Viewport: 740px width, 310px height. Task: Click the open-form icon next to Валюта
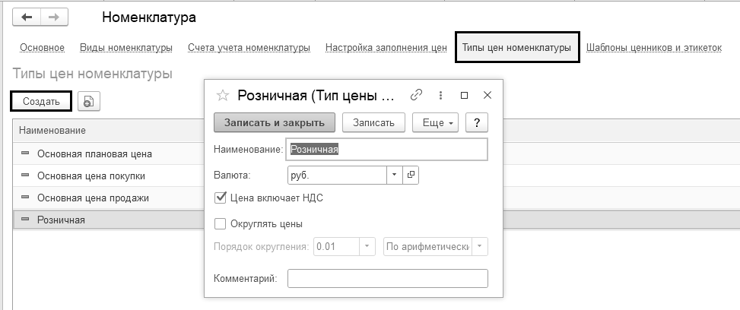[411, 175]
